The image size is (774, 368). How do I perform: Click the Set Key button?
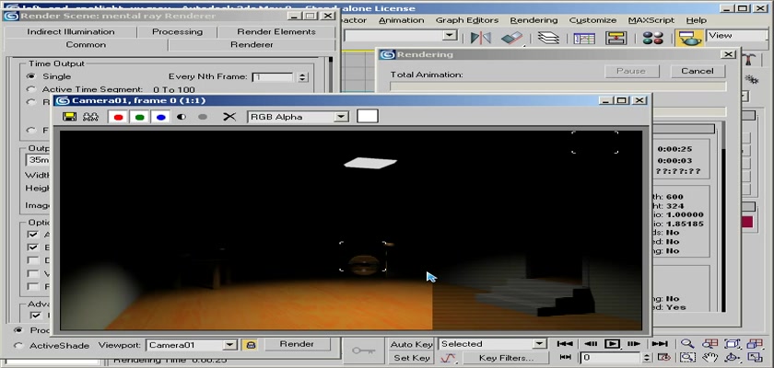click(x=411, y=358)
